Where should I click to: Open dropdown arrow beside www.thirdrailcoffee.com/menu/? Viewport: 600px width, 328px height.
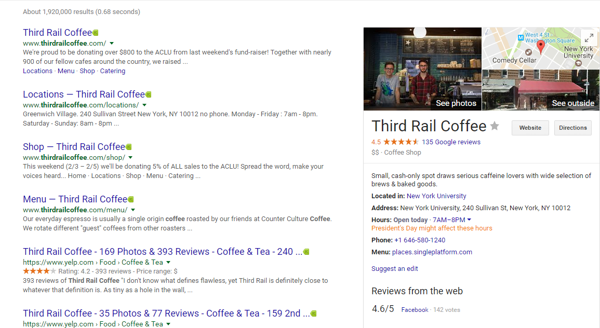(x=133, y=210)
